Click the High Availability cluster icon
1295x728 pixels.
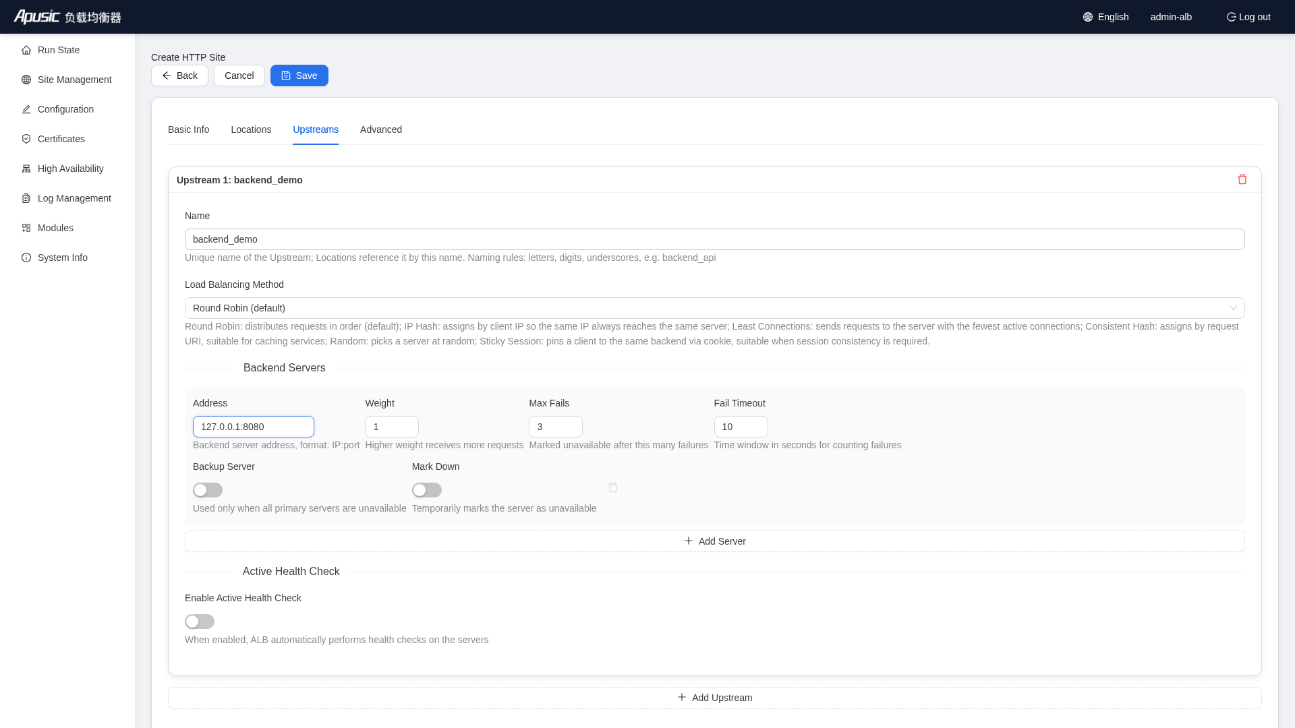tap(26, 169)
